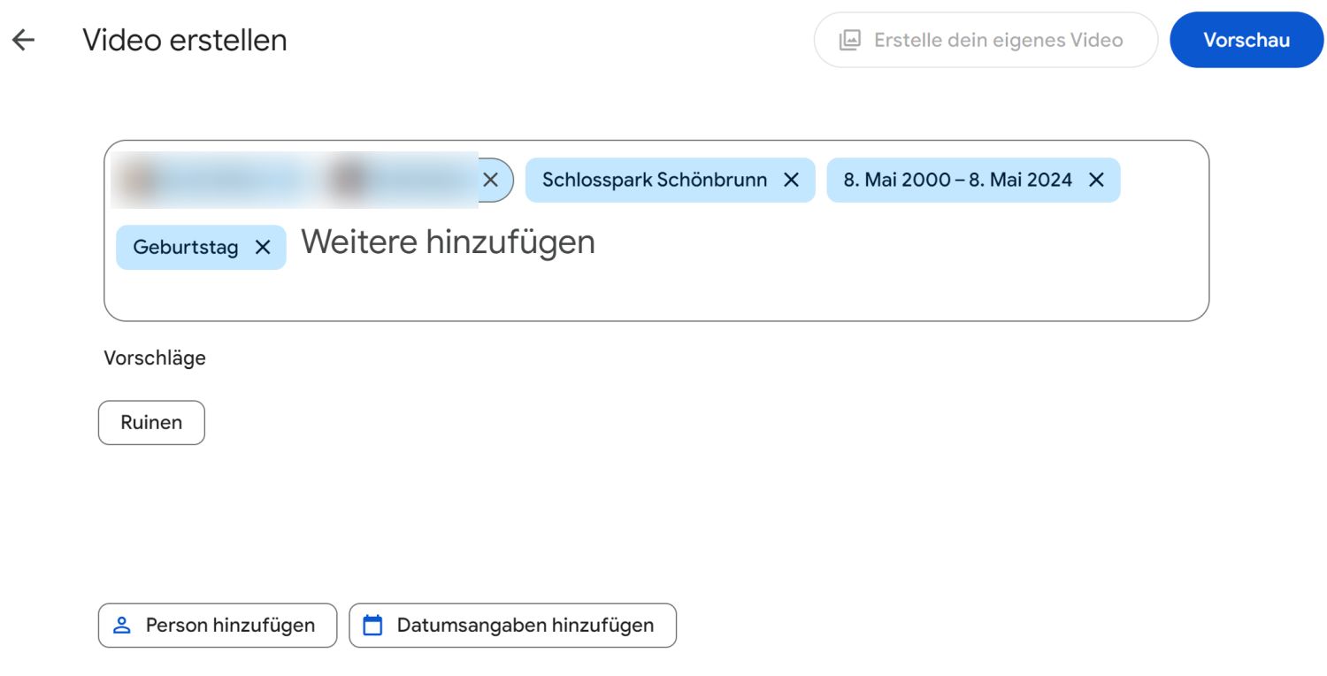
Task: Click the 'Video erstellen' page title
Action: coord(185,40)
